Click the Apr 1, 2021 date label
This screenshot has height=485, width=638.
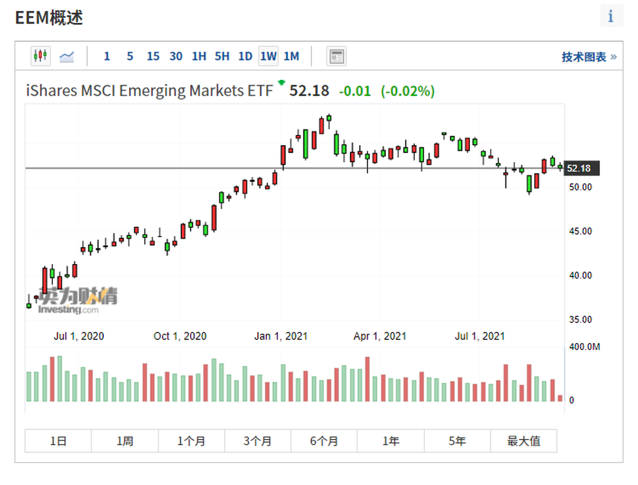click(379, 336)
